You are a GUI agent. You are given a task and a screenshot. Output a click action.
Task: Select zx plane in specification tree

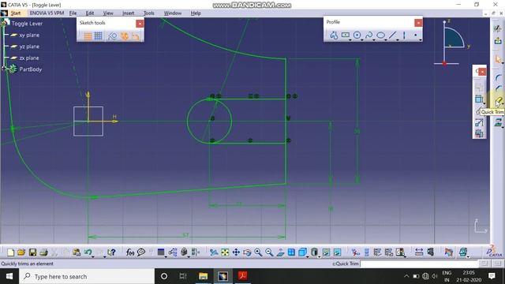[28, 58]
